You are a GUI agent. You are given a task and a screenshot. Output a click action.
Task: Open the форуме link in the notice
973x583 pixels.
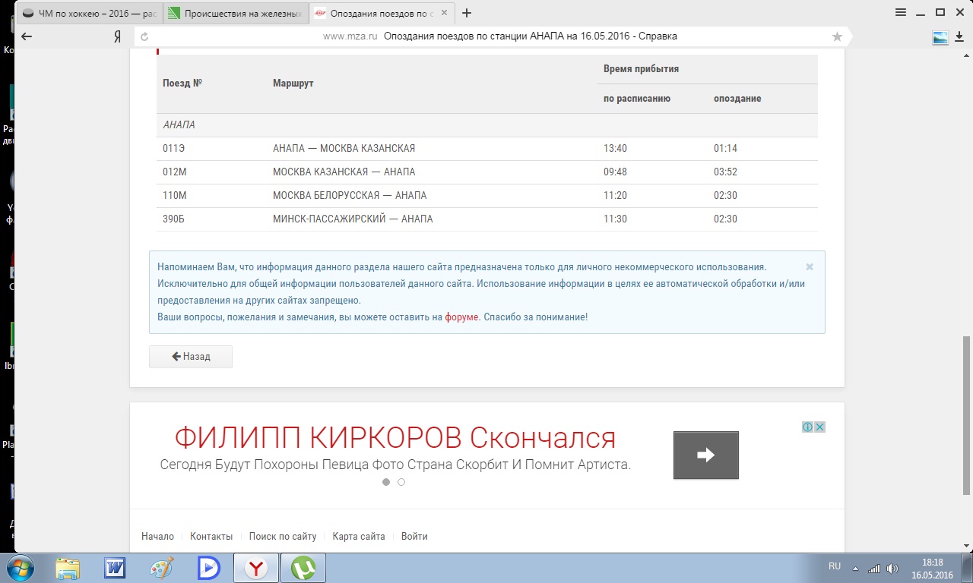click(x=462, y=317)
